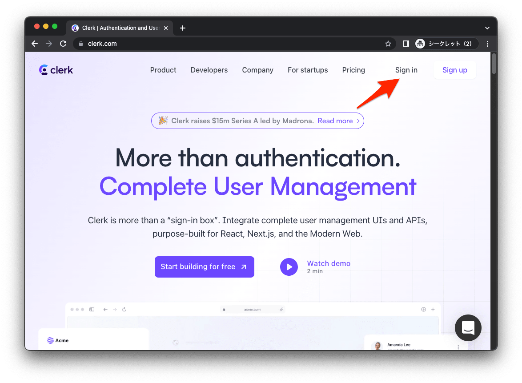Click the Watch demo link text
Viewport: 522px width, 383px height.
(x=329, y=263)
